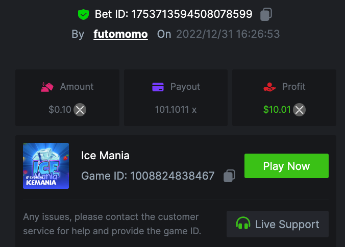The height and width of the screenshot is (247, 345).
Task: Click the green verified shield icon
Action: pyautogui.click(x=83, y=14)
